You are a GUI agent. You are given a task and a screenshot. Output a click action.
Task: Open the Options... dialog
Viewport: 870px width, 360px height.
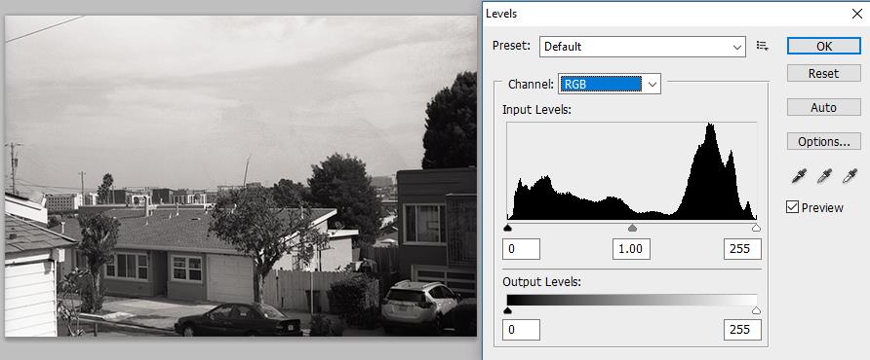pos(824,142)
